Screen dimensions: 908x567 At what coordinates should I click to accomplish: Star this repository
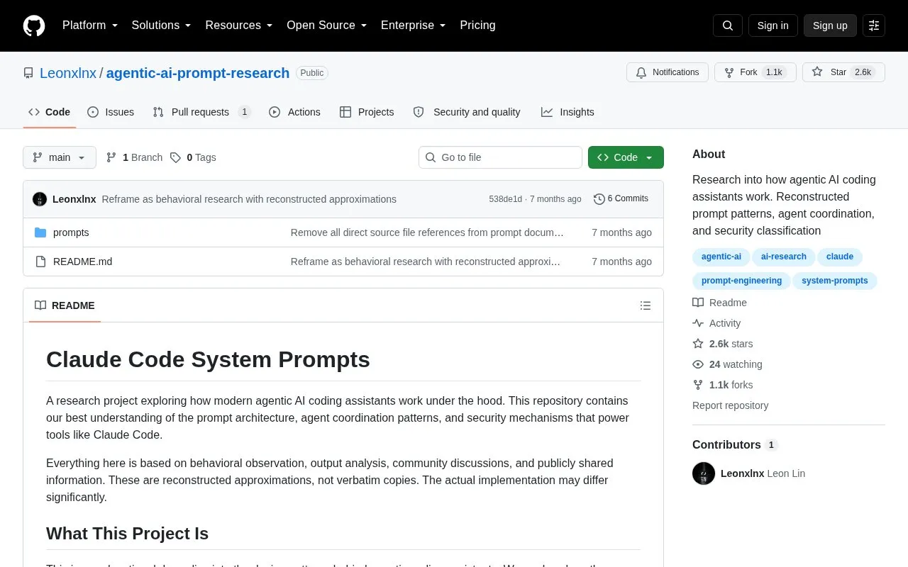843,72
